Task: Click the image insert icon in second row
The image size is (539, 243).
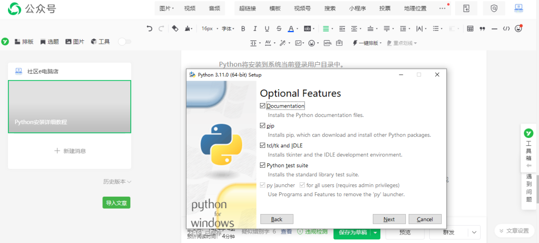Action: tap(298, 43)
